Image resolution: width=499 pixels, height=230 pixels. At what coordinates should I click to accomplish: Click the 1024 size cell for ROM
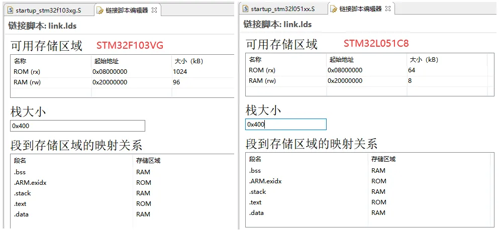180,72
